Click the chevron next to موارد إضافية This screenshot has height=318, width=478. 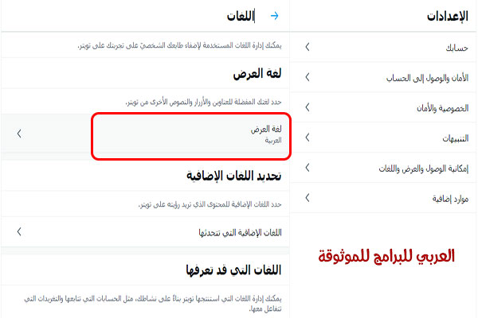tap(308, 196)
